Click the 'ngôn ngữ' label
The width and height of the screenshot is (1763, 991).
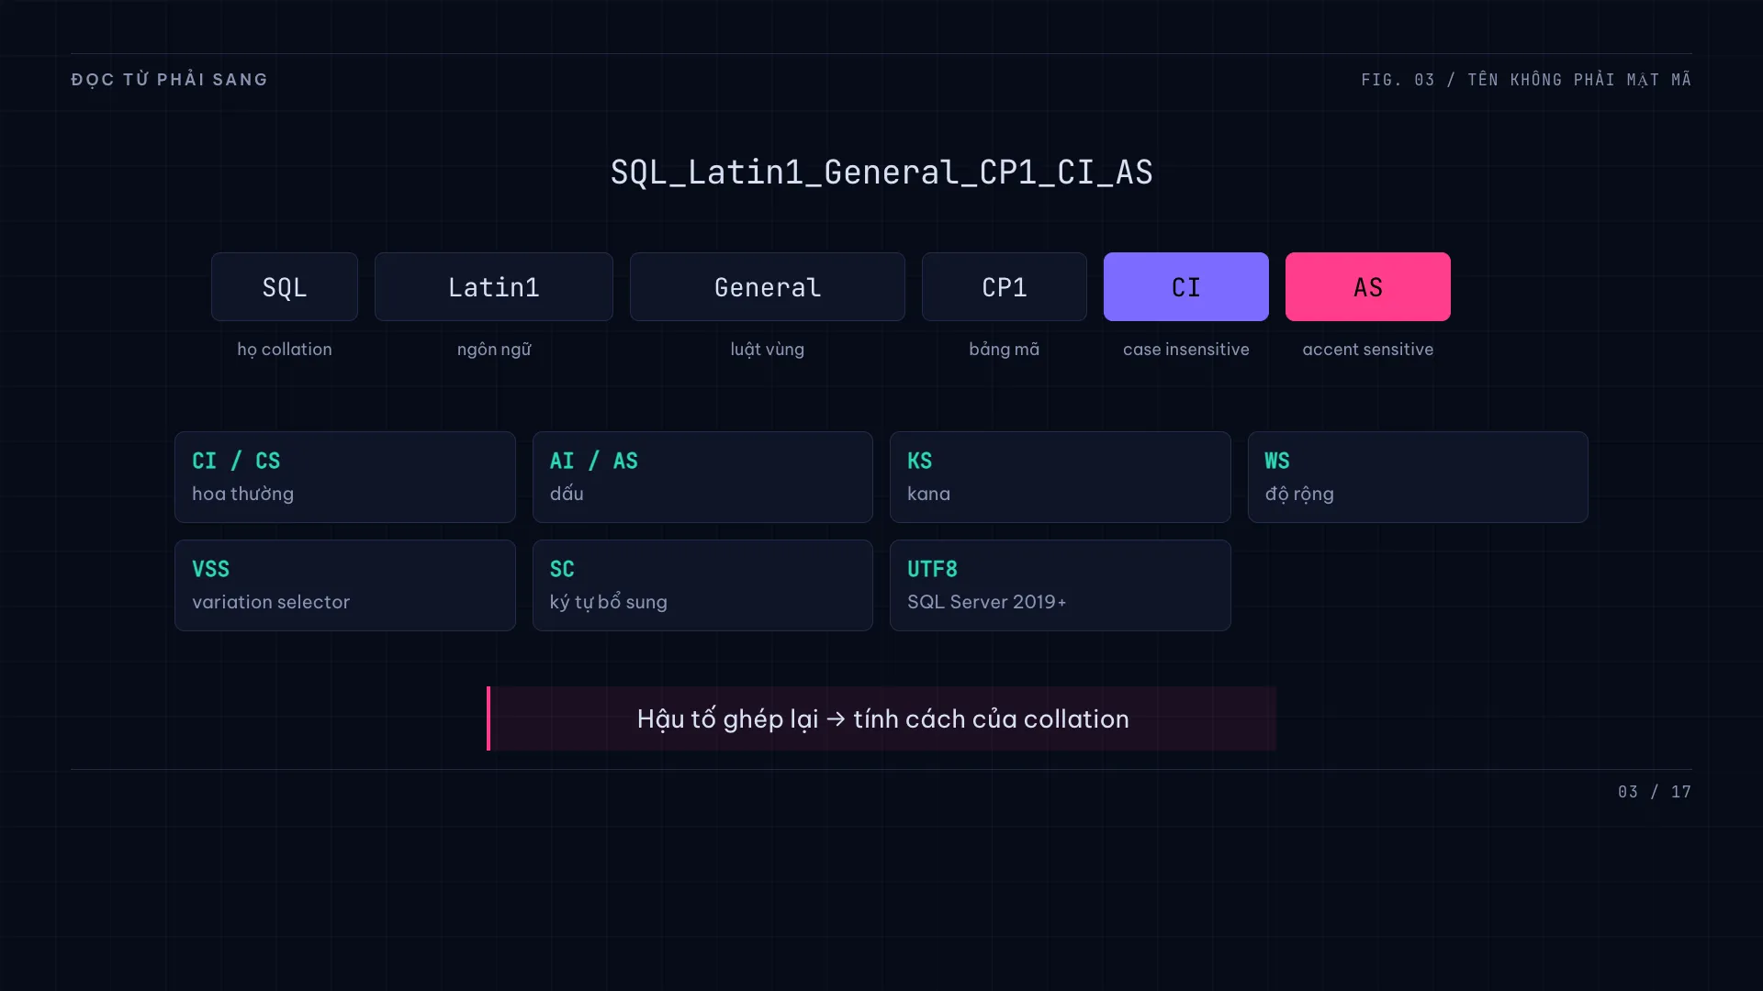point(494,350)
